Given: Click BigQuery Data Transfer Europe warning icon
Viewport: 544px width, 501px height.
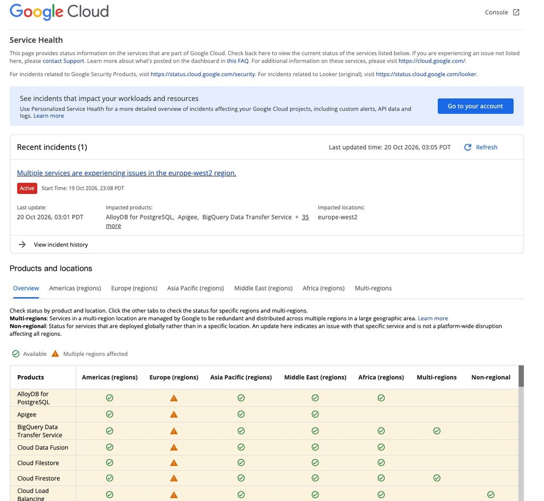Looking at the screenshot, I should tap(174, 431).
